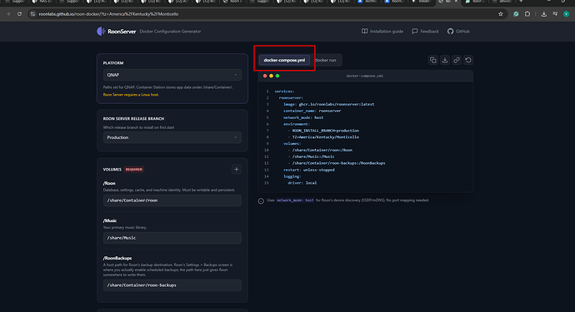Download the docker-compose file
Image resolution: width=575 pixels, height=312 pixels.
click(445, 60)
